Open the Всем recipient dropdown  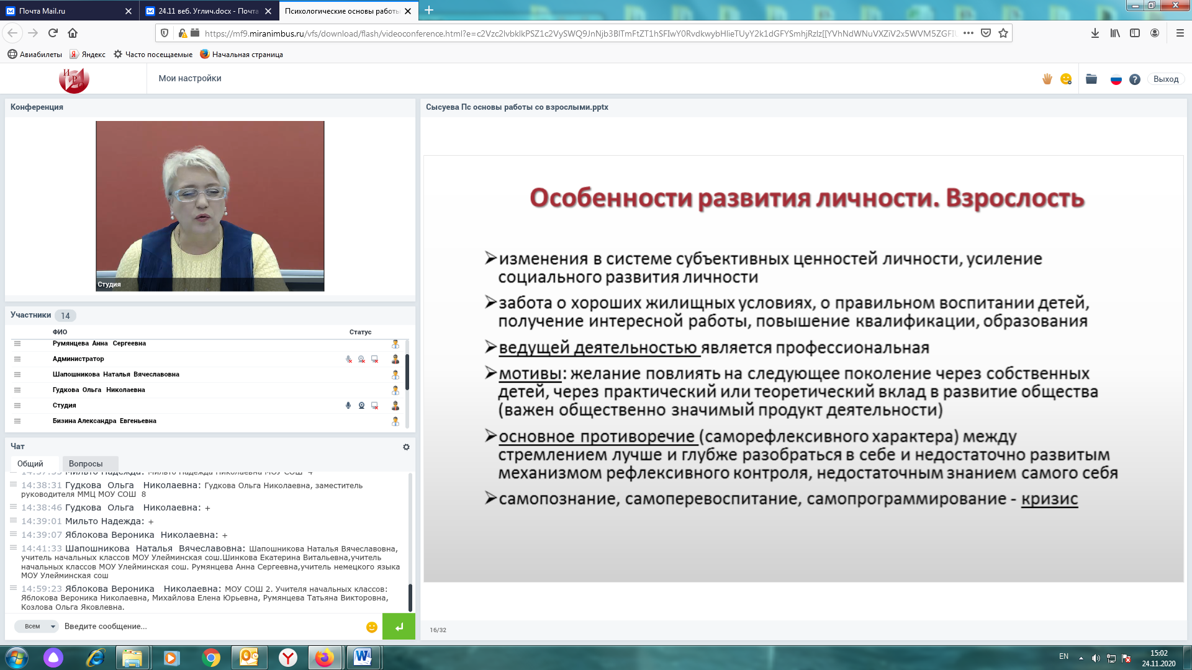pyautogui.click(x=37, y=627)
